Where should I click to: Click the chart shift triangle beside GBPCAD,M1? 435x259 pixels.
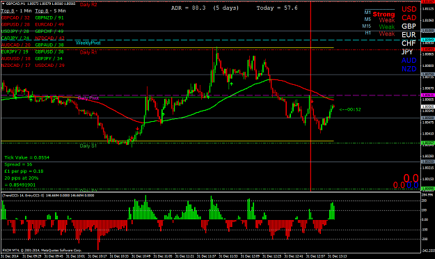click(x=3, y=4)
